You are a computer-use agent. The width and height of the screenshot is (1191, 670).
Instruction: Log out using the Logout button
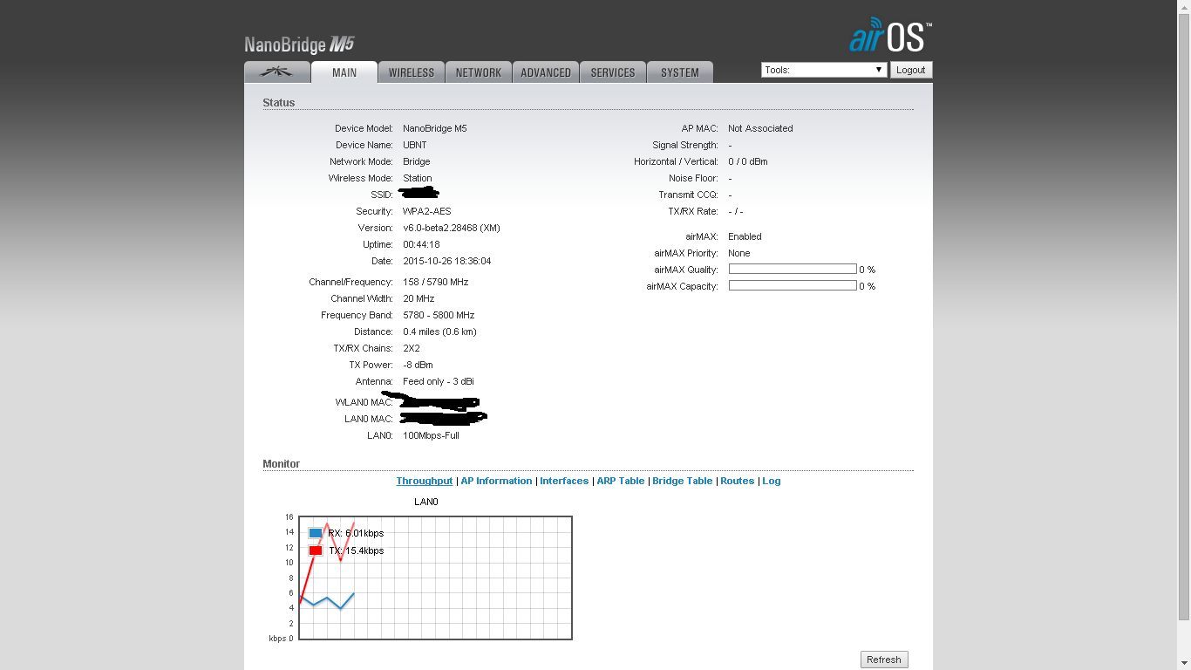(911, 70)
